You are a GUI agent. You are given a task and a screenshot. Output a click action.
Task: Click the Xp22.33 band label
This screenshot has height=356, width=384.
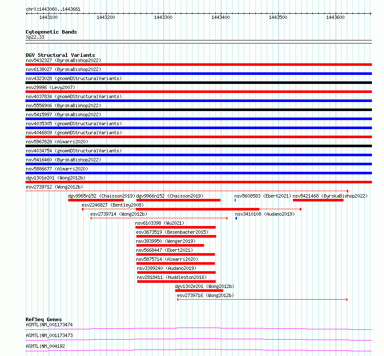[x=35, y=37]
